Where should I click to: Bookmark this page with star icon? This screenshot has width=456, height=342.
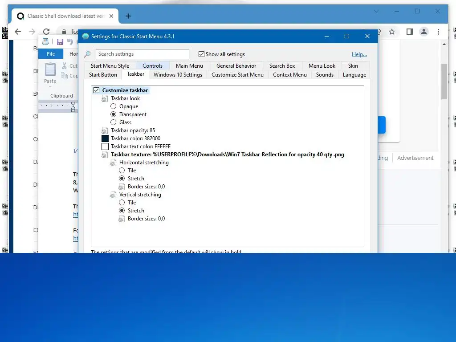[x=392, y=32]
